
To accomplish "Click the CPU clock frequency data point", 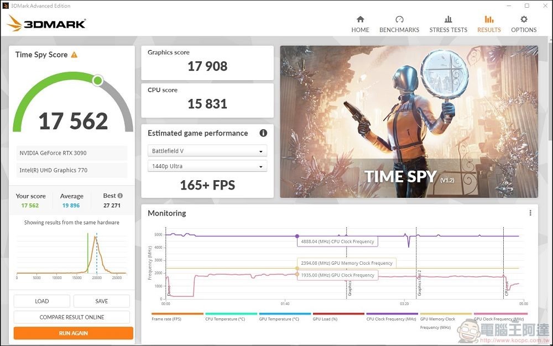I will (x=297, y=236).
